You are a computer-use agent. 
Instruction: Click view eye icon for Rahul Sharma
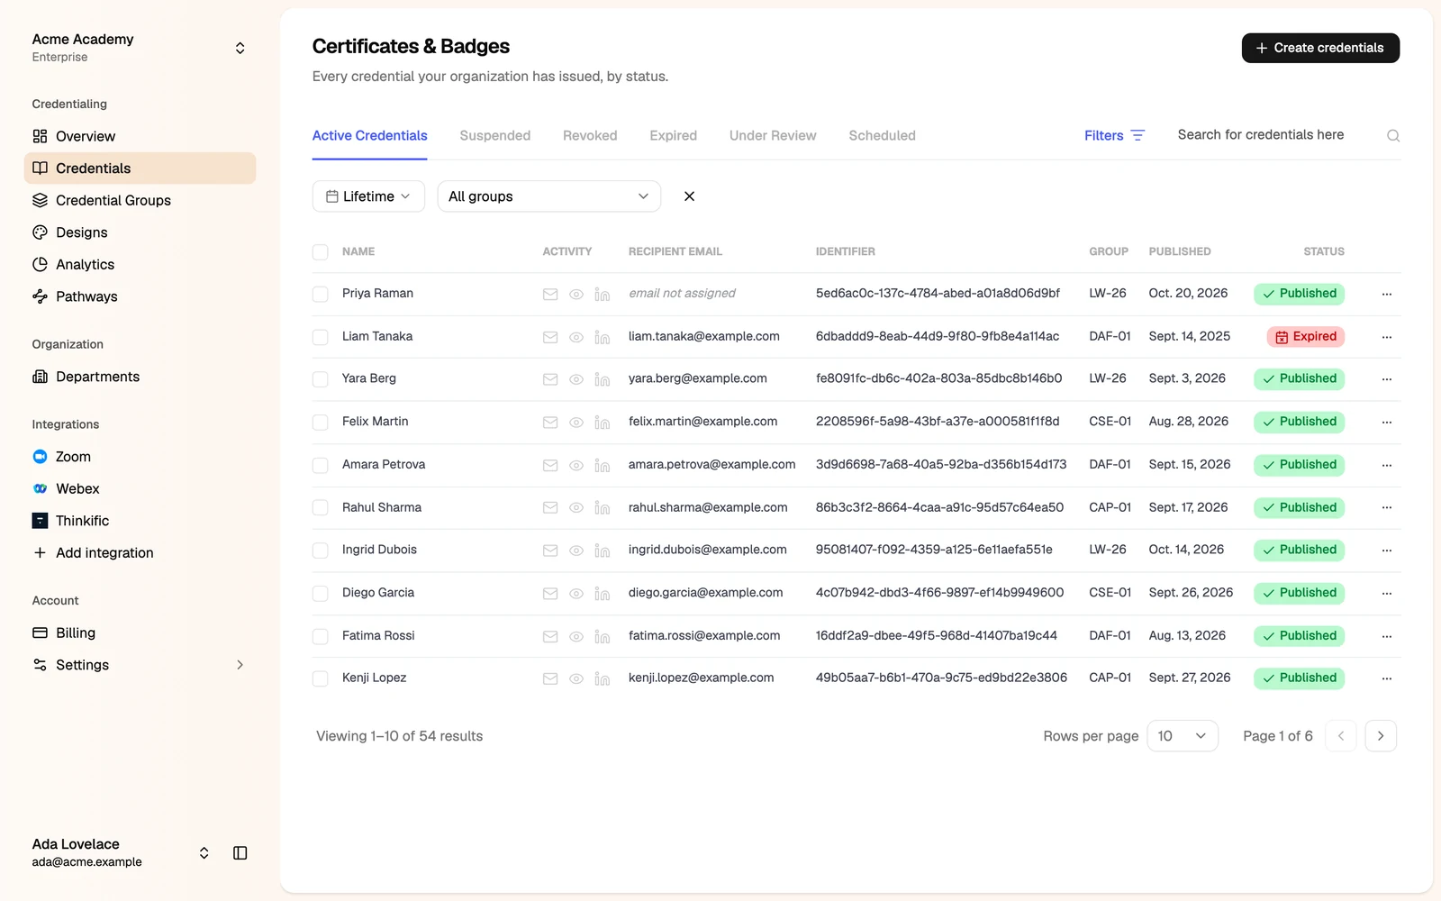pos(576,508)
